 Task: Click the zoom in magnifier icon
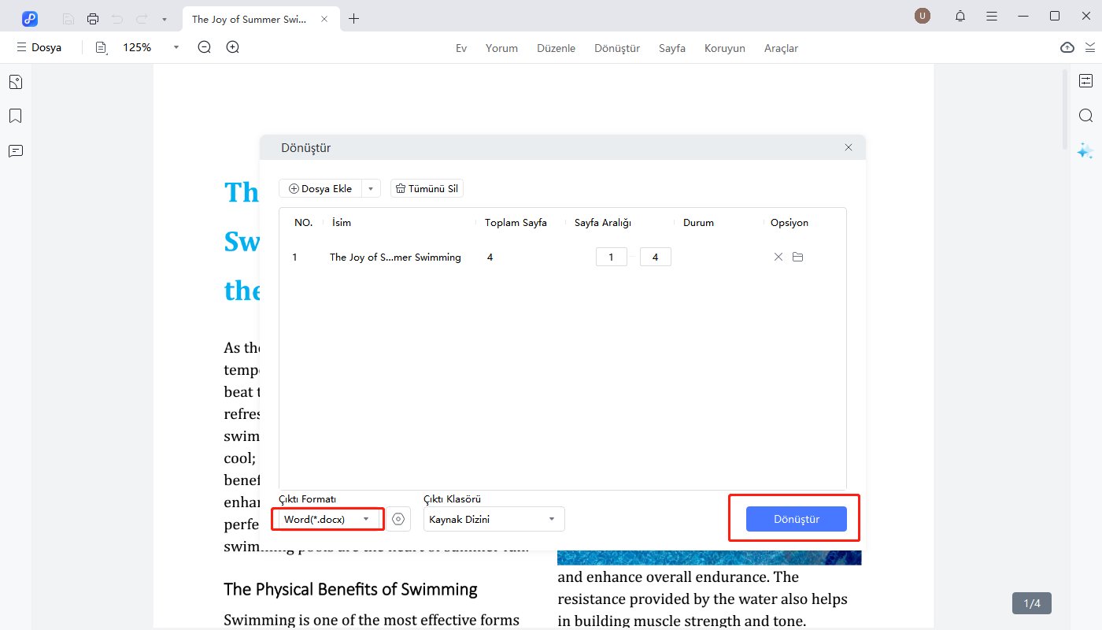(233, 47)
